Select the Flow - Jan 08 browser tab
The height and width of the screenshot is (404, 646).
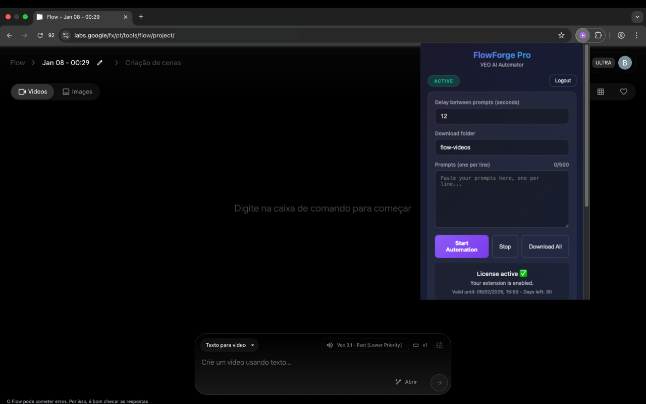[83, 17]
